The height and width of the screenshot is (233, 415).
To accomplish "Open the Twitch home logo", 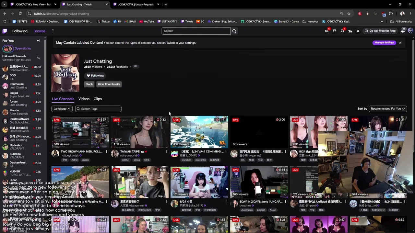I will 5,31.
